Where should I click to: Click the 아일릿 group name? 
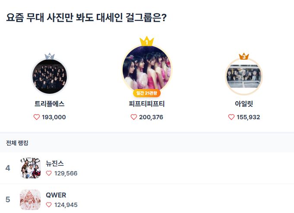click(x=244, y=104)
